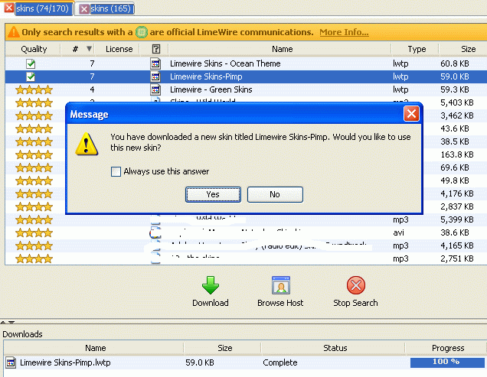
Task: Click file icon of Limewire Skins-Pimp row
Action: point(155,76)
